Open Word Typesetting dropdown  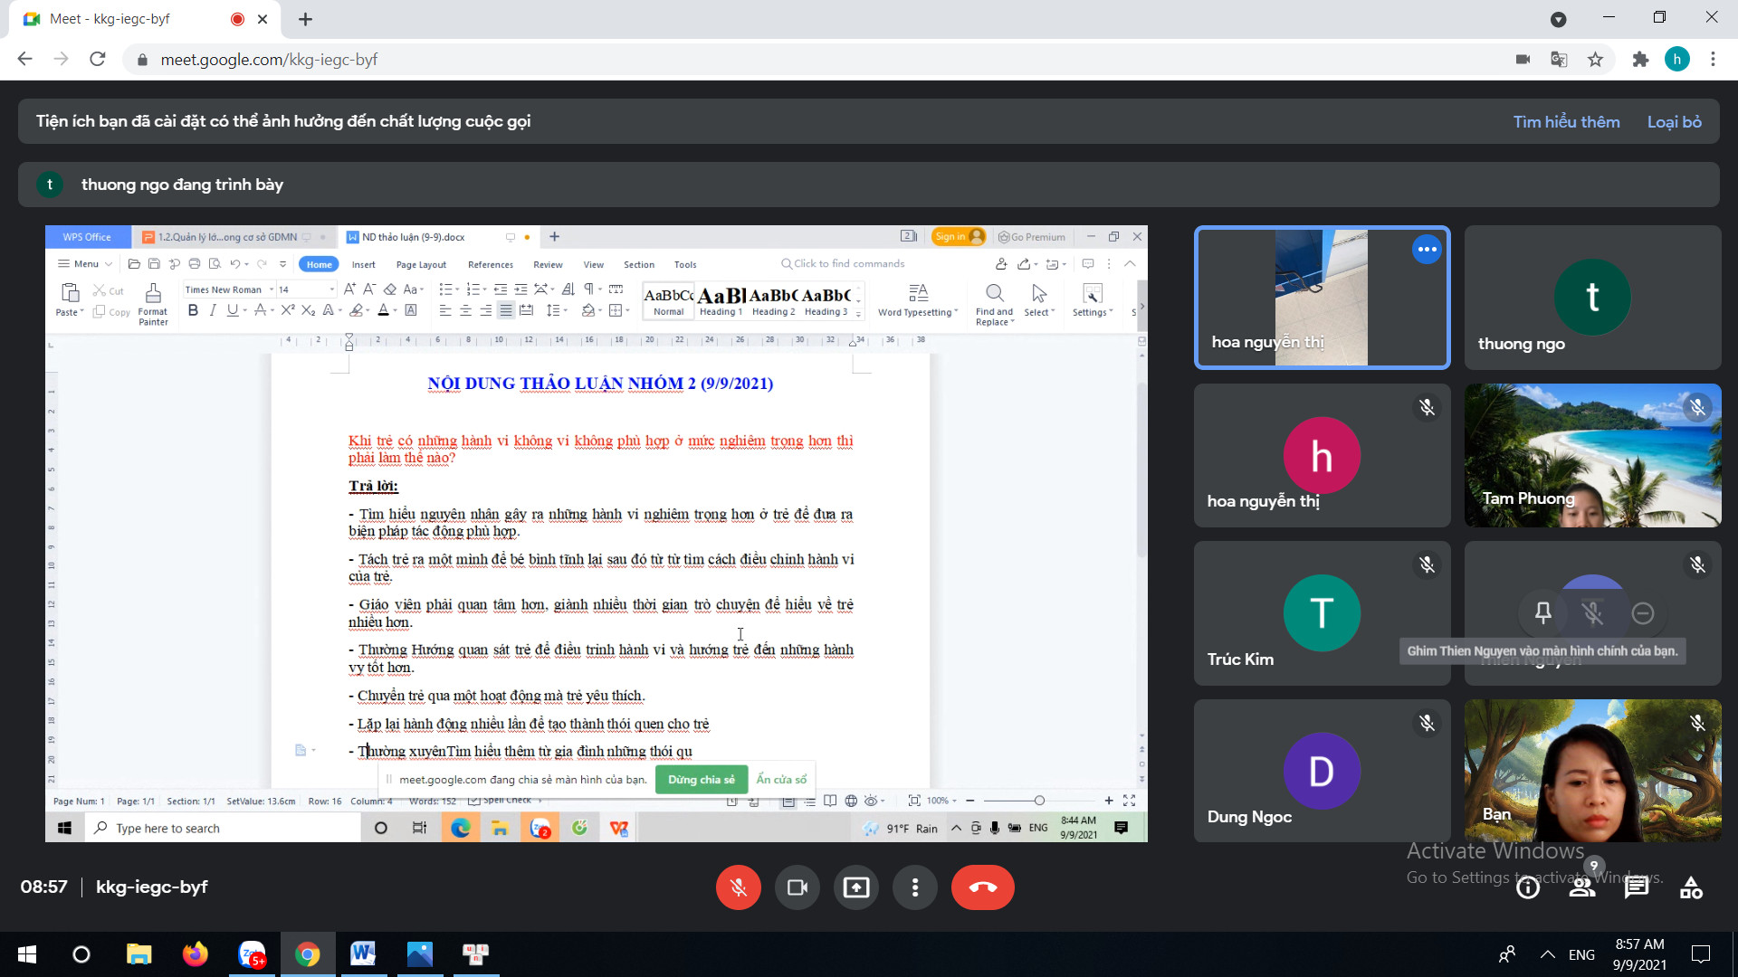click(918, 300)
